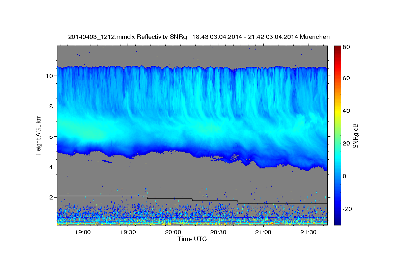Image resolution: width=405 pixels, height=270 pixels.
Task: Click the 21:30 time tick label
Action: [308, 233]
